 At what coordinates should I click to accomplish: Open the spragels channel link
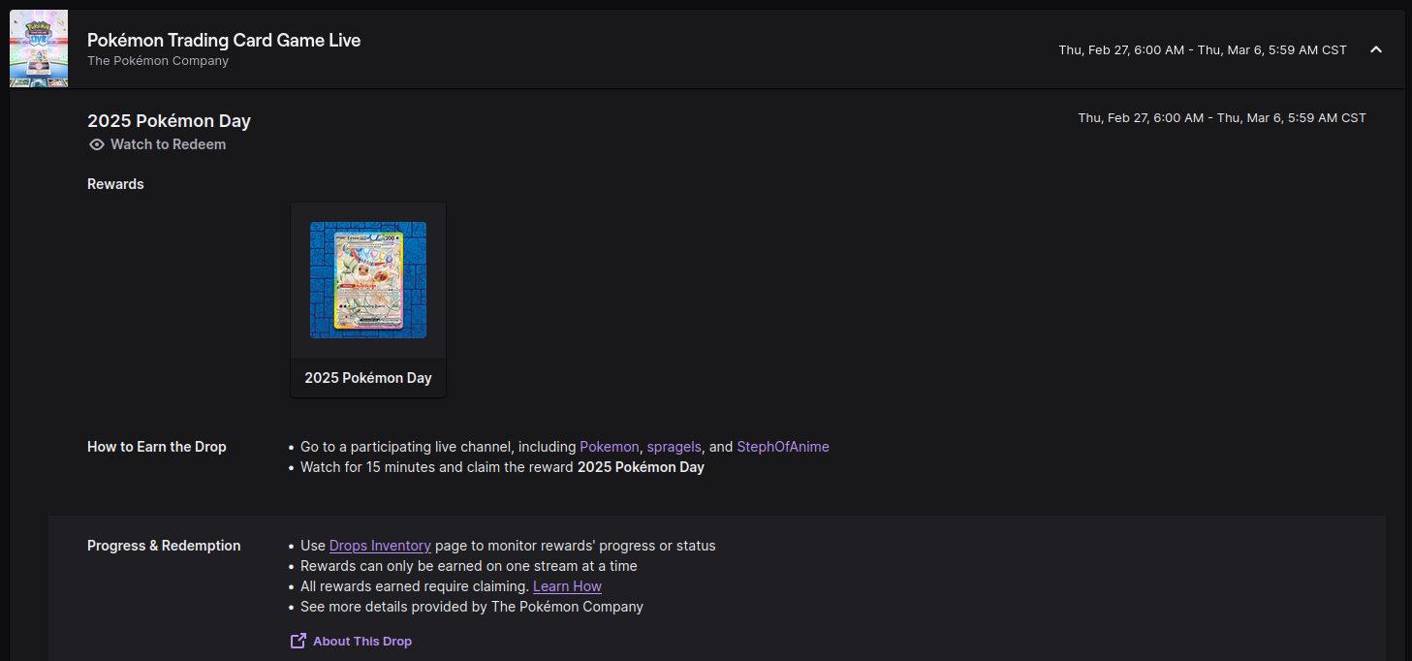tap(674, 447)
